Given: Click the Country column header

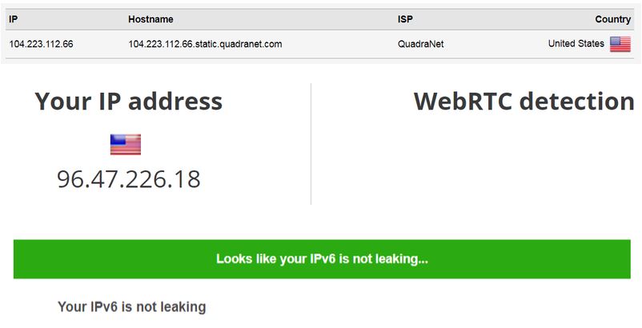Looking at the screenshot, I should 612,19.
